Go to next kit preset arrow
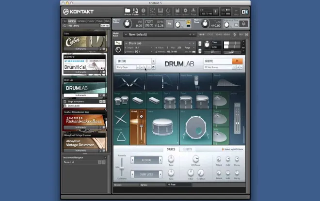 click(x=145, y=67)
